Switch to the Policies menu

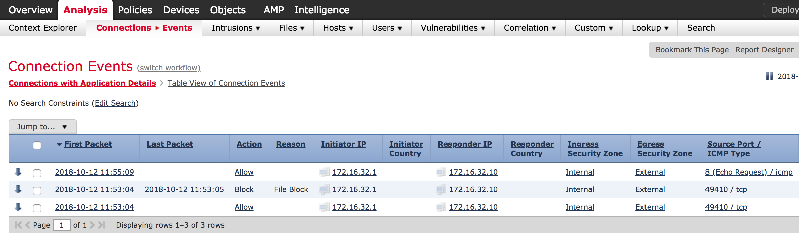tap(135, 10)
